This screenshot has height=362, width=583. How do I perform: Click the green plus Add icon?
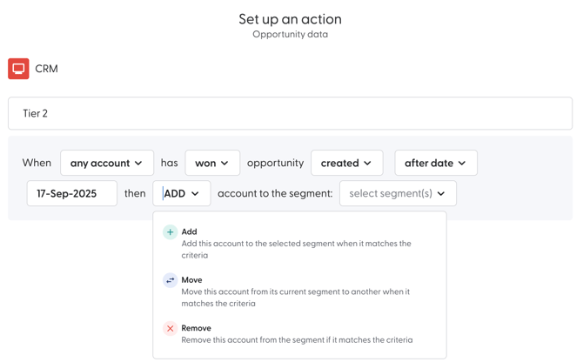(170, 232)
